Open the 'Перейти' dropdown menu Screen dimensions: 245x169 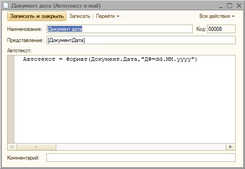[108, 16]
